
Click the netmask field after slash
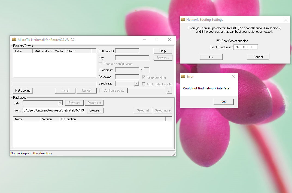[147, 70]
